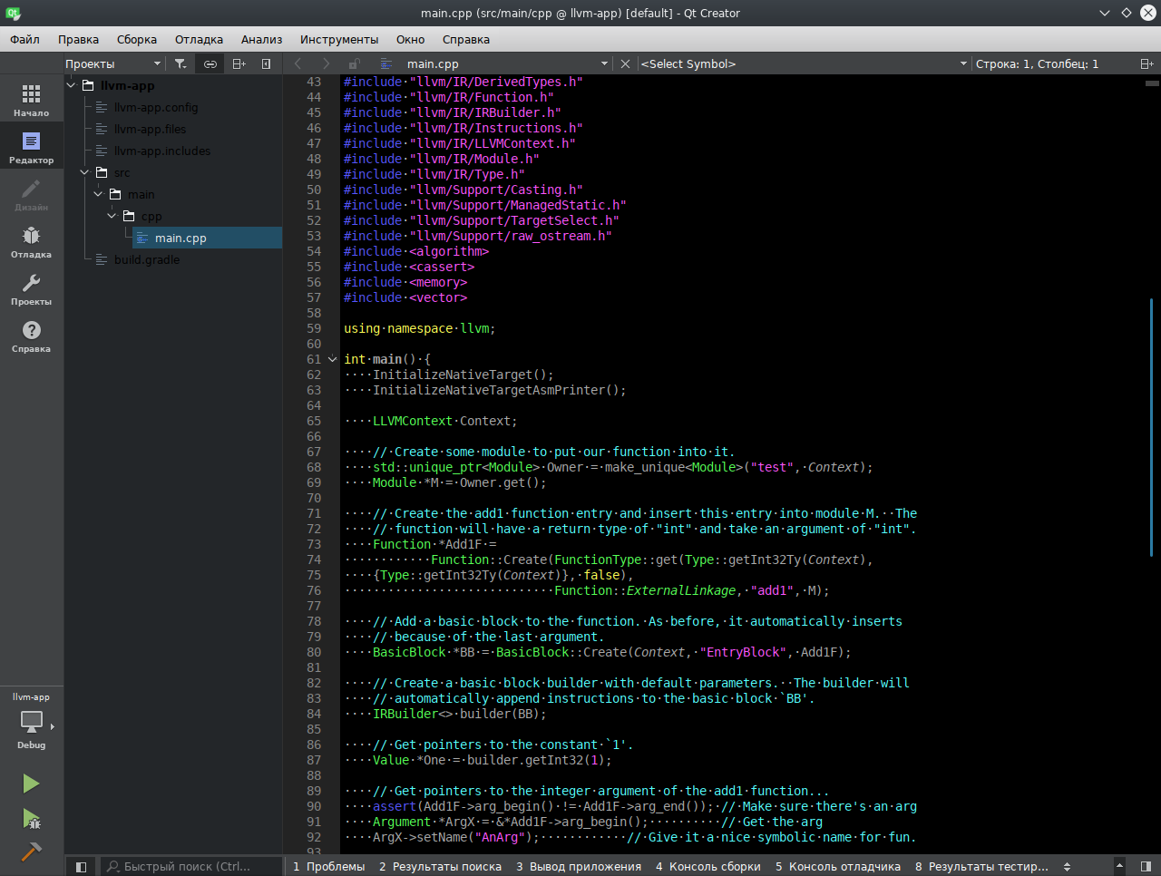Start debugging via the play-with-bug icon
Image resolution: width=1161 pixels, height=876 pixels.
(x=30, y=819)
